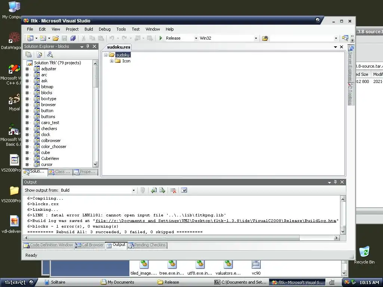This screenshot has height=287, width=383.
Task: Click View Class Diagram icon in Solution Explorer
Action: coord(50,55)
